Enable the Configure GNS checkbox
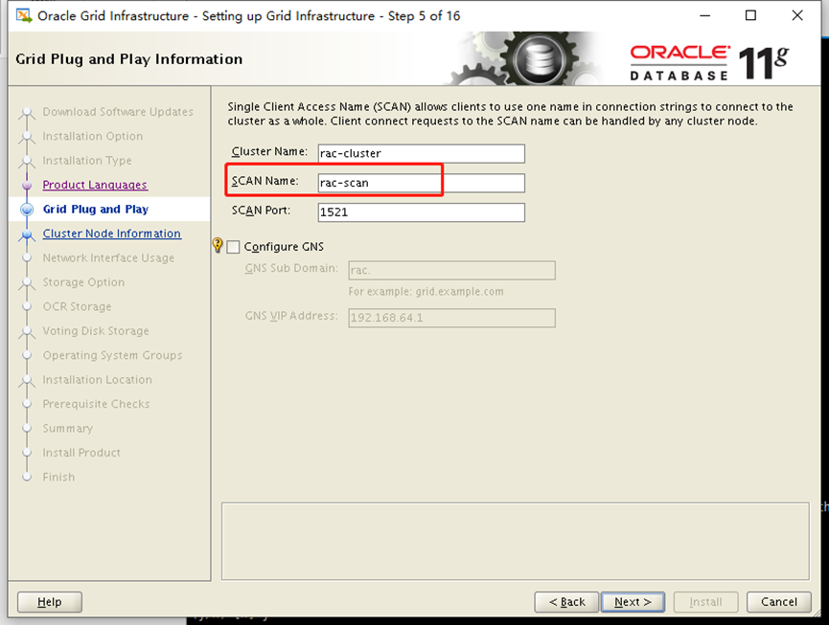 [233, 247]
